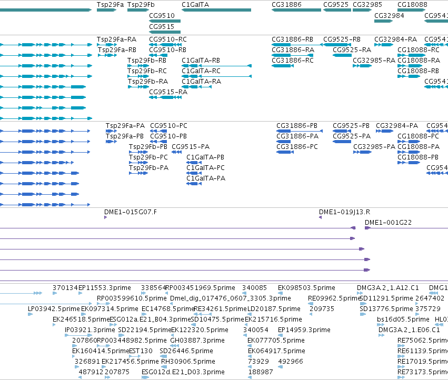448x380 pixels.
Task: Click the CG9510 gene label
Action: 162,15
